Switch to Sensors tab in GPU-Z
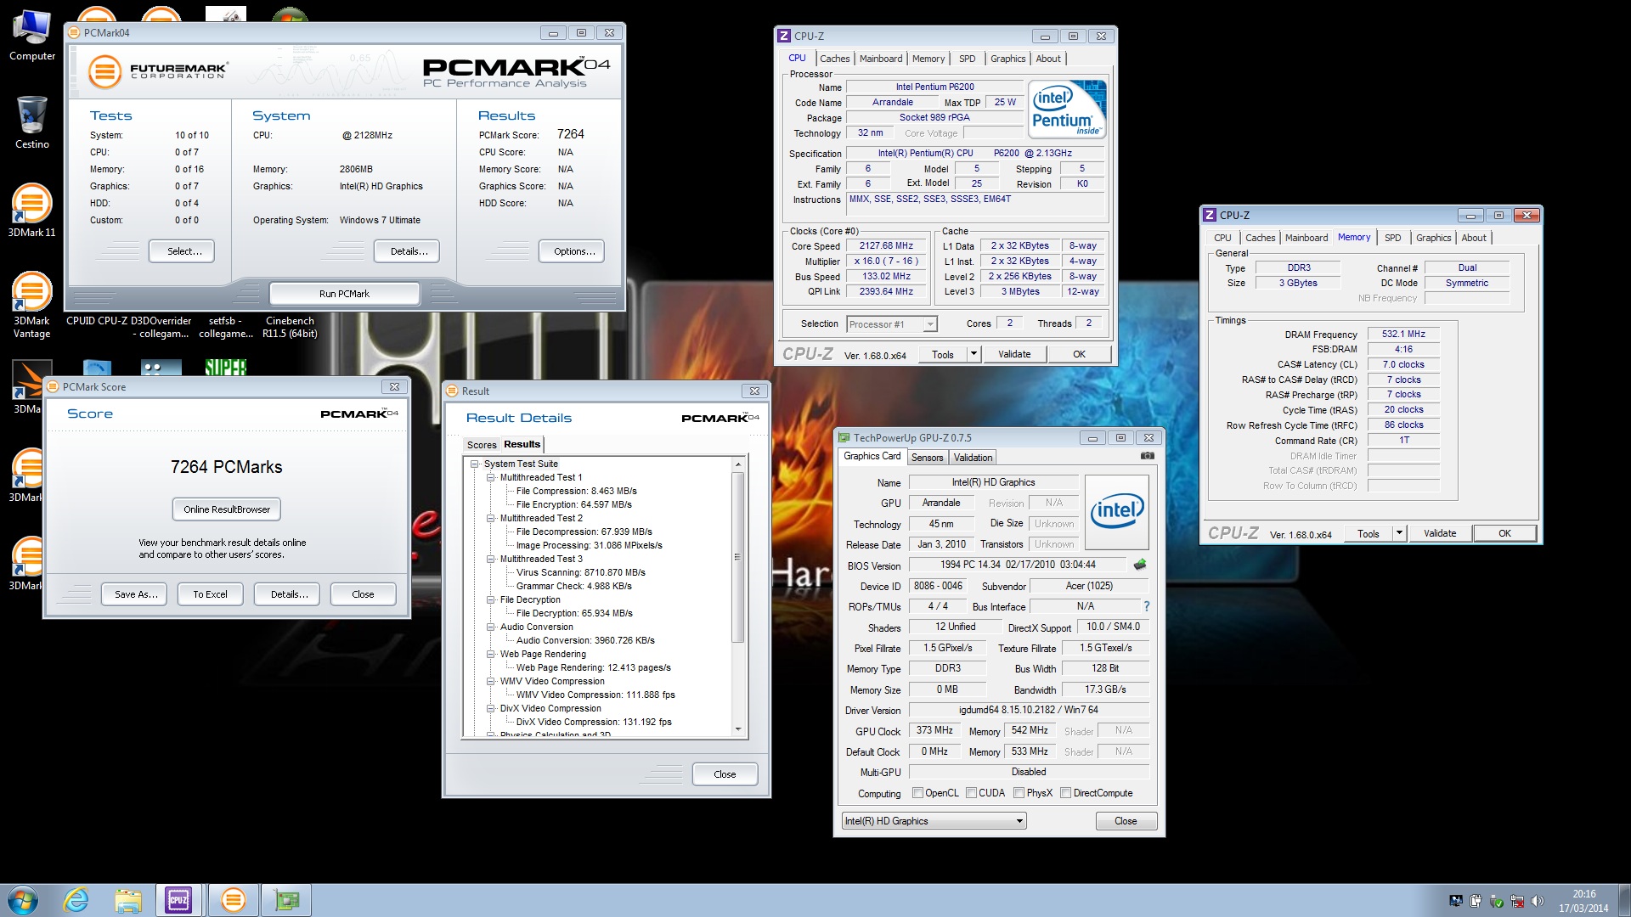1631x917 pixels. [927, 458]
